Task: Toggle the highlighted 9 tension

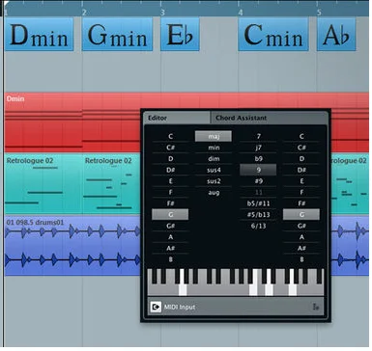Action: click(x=258, y=170)
